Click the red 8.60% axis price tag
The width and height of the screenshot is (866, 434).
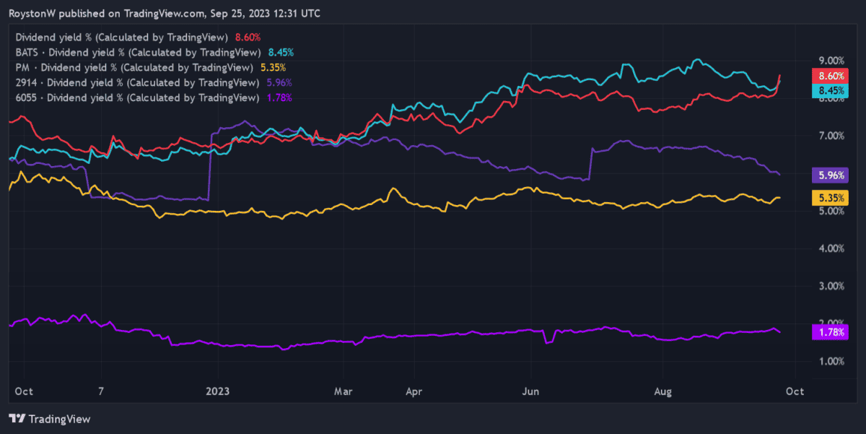coord(828,76)
